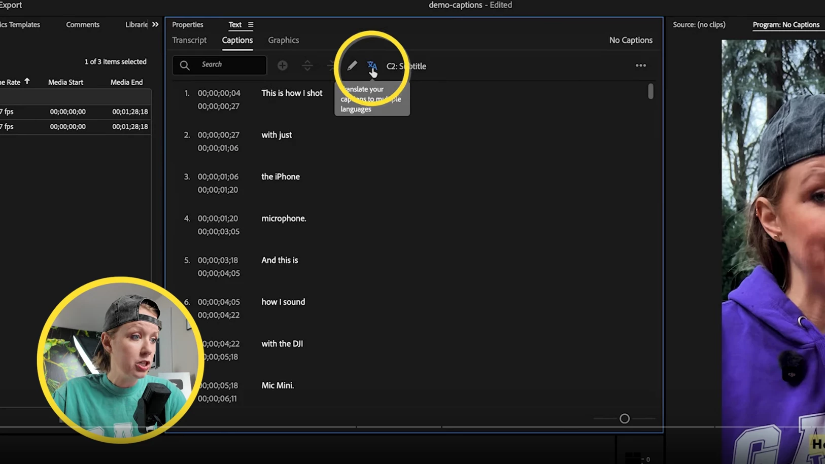Open the three-dot options menu in Captions
This screenshot has height=464, width=825.
(641, 65)
